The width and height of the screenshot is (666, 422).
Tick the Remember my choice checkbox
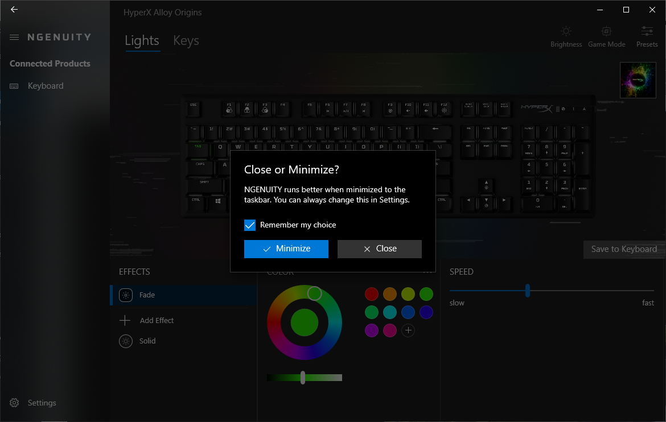[x=250, y=225]
